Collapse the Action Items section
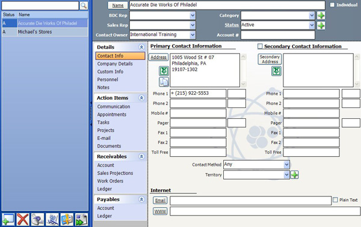 coord(141,98)
